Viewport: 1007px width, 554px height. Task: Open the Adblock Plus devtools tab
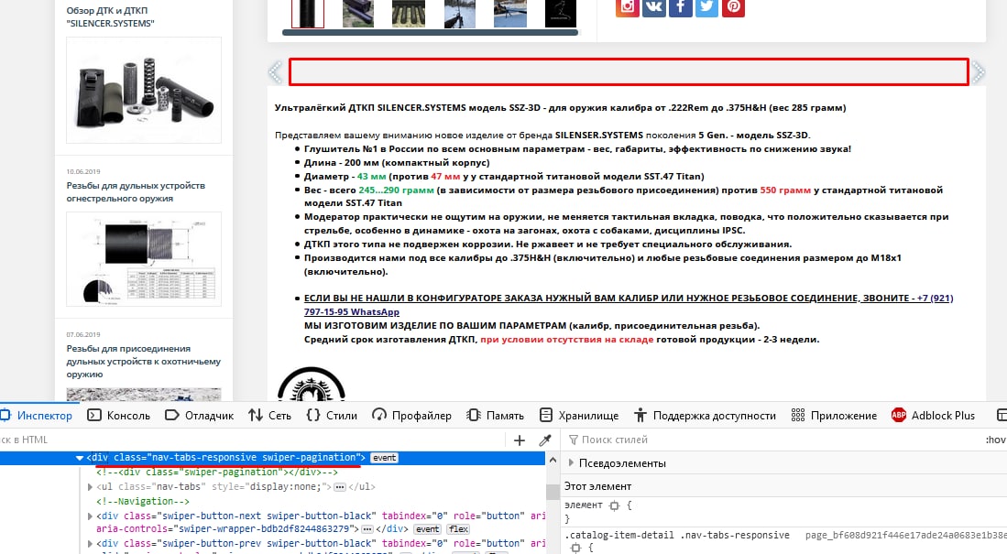933,416
